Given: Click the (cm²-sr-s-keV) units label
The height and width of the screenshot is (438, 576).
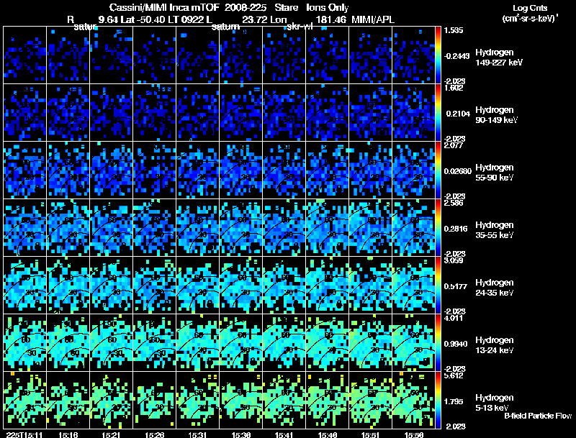Looking at the screenshot, I should [x=531, y=18].
